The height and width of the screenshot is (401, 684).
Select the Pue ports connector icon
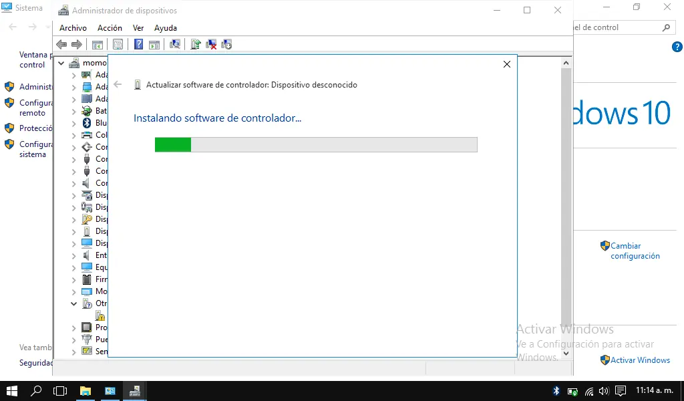pos(87,340)
